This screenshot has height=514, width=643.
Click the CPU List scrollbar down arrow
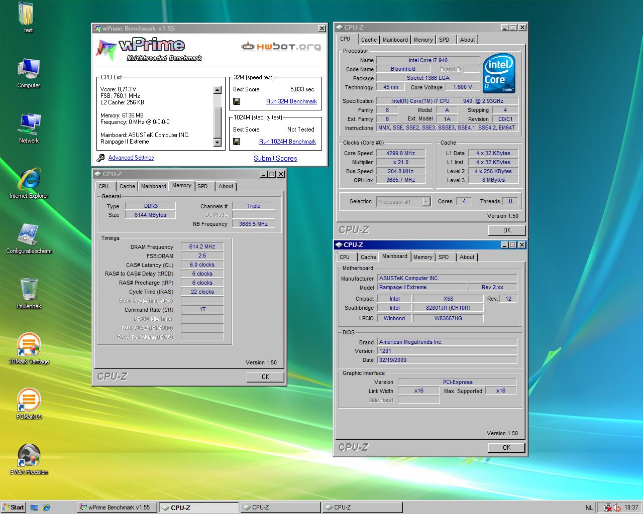pyautogui.click(x=218, y=143)
